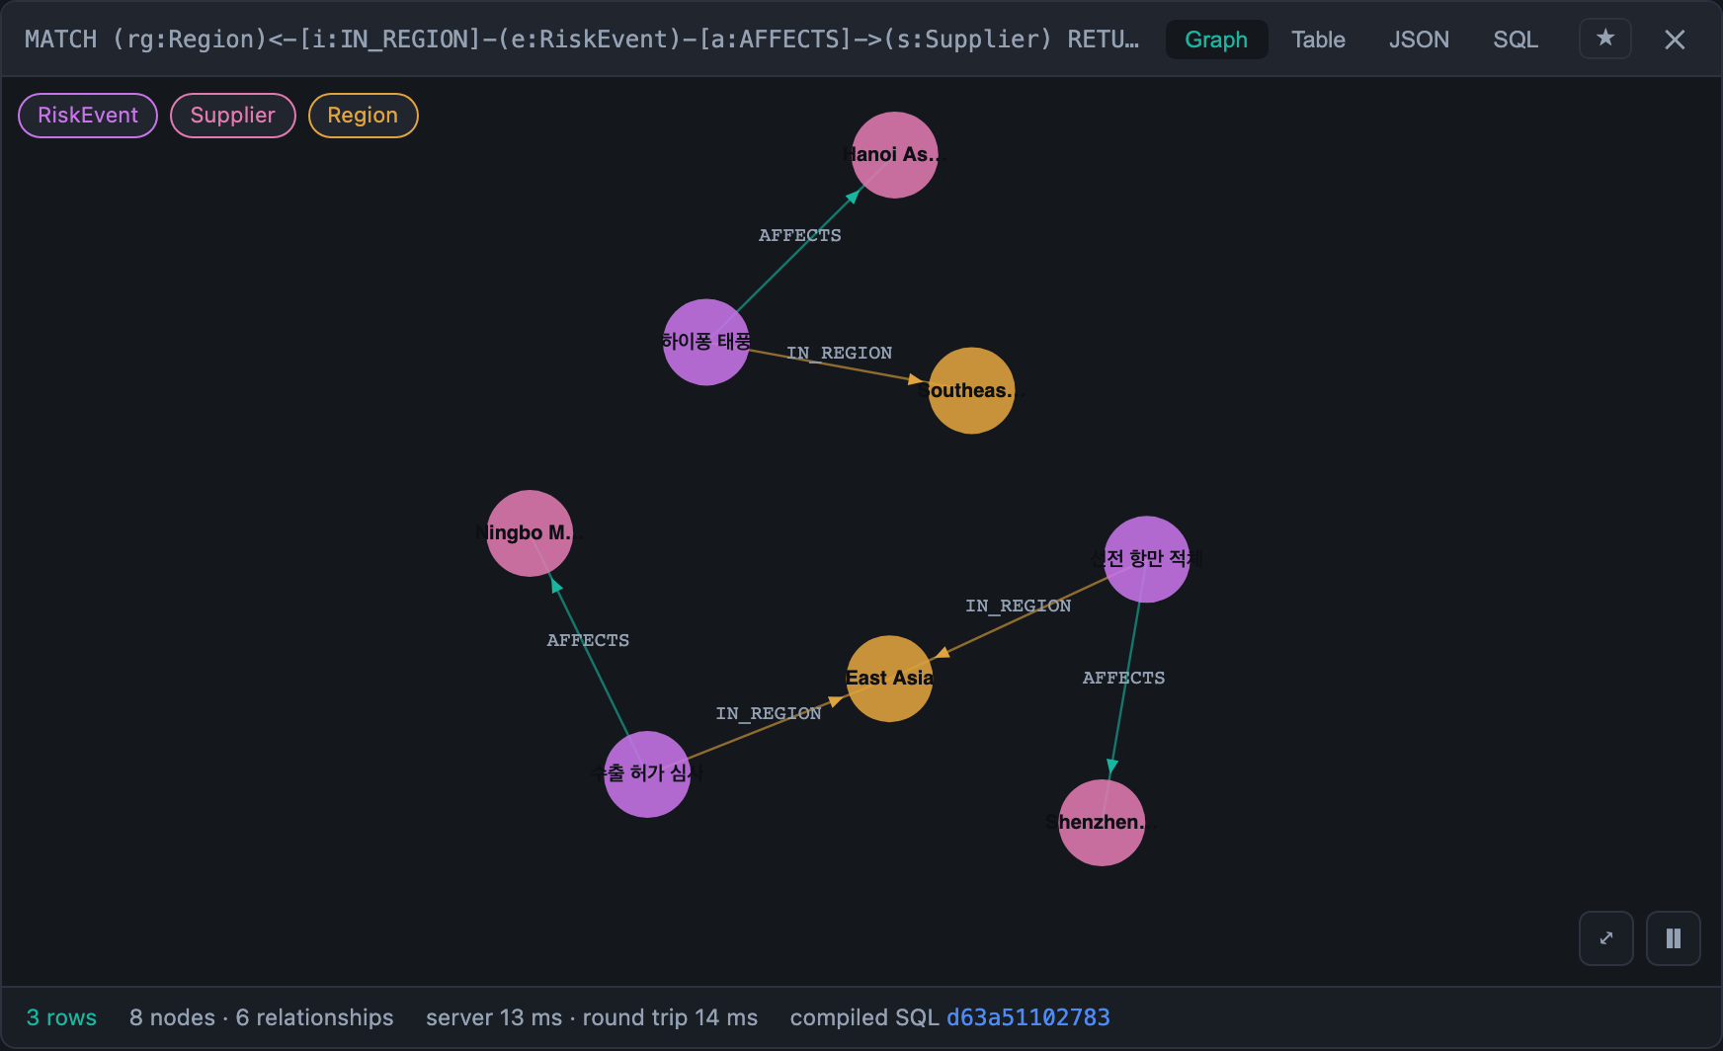Screen dimensions: 1723x1051
Task: Click the MATCH query text in header
Action: pyautogui.click(x=581, y=40)
